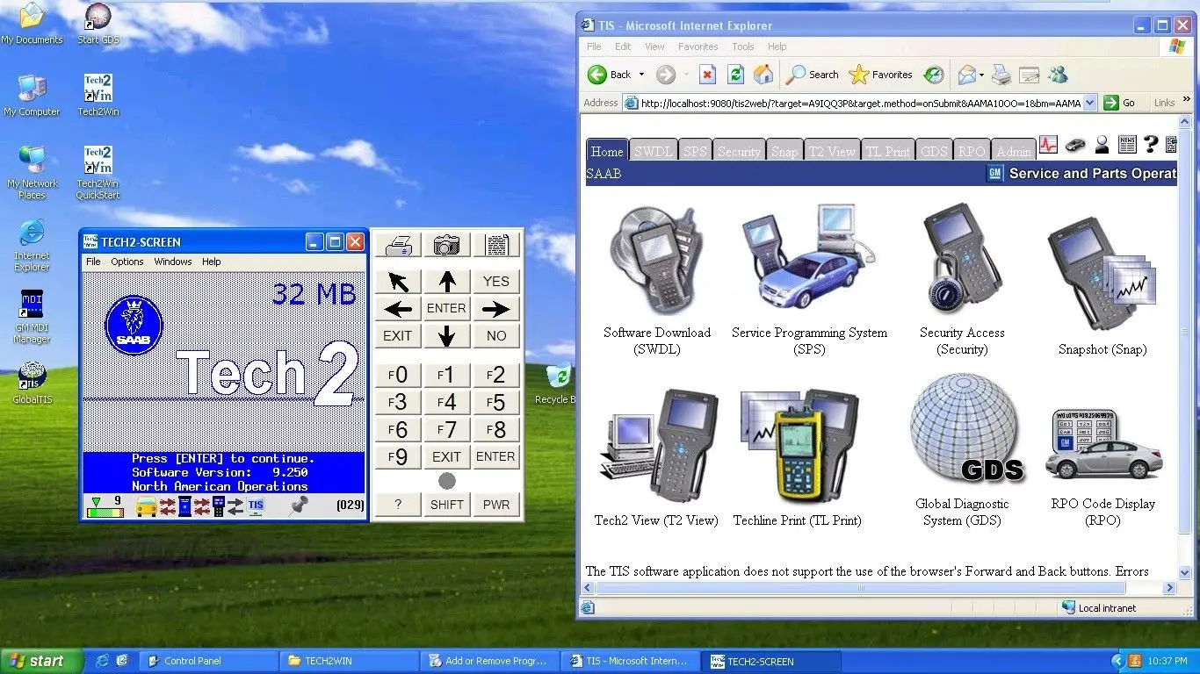Switch to Control Panel in the taskbar
The height and width of the screenshot is (674, 1200).
[208, 661]
